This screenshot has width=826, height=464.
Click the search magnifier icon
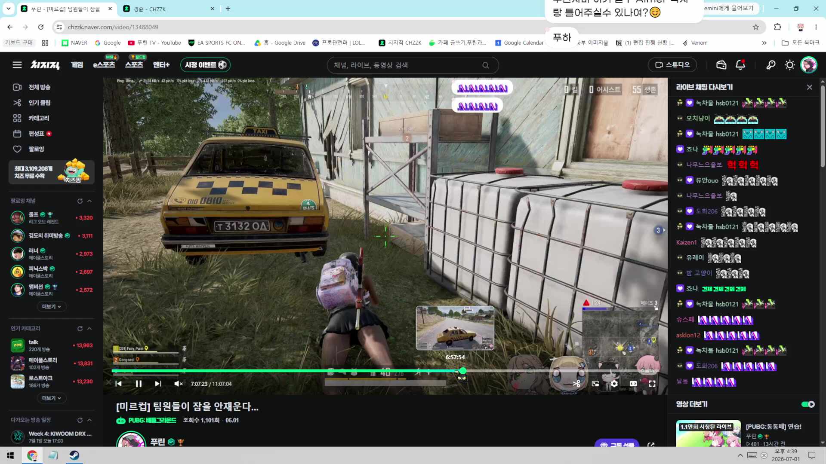pyautogui.click(x=486, y=65)
